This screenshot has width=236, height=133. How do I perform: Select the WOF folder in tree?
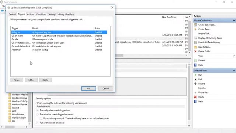coord(14,111)
